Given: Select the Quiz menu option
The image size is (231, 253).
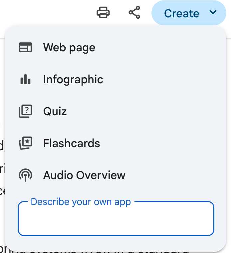Looking at the screenshot, I should pos(55,112).
